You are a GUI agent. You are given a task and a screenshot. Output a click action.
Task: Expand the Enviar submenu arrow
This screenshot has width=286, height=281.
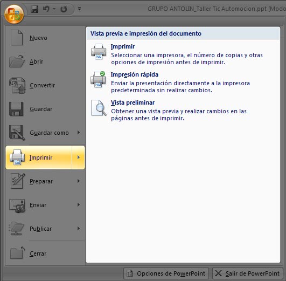[x=79, y=205]
